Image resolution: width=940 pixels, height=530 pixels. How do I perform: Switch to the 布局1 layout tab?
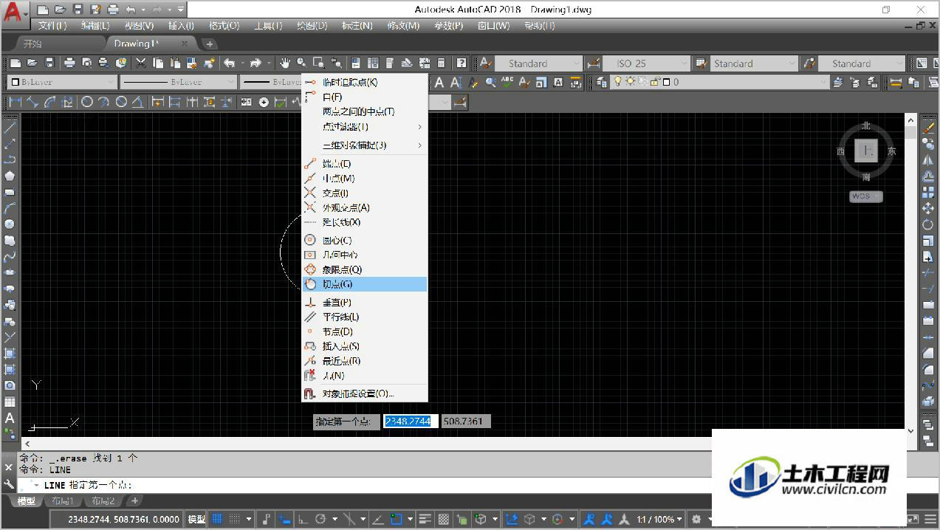point(61,502)
